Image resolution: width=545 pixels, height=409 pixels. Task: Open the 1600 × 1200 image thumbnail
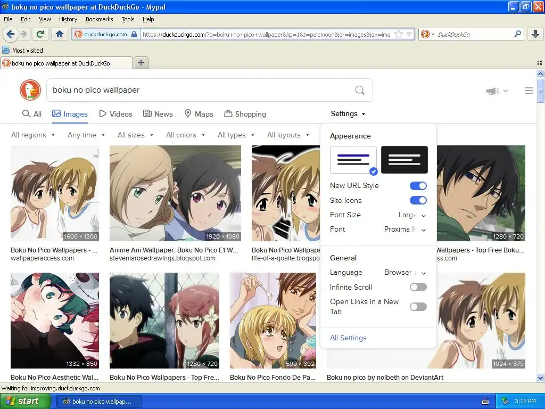[x=55, y=193]
